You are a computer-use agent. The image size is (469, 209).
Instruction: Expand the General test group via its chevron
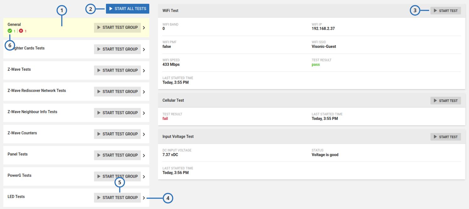144,28
